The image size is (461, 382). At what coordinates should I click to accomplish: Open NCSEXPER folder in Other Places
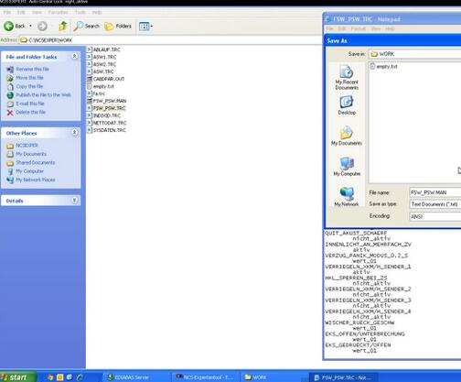[x=27, y=146]
